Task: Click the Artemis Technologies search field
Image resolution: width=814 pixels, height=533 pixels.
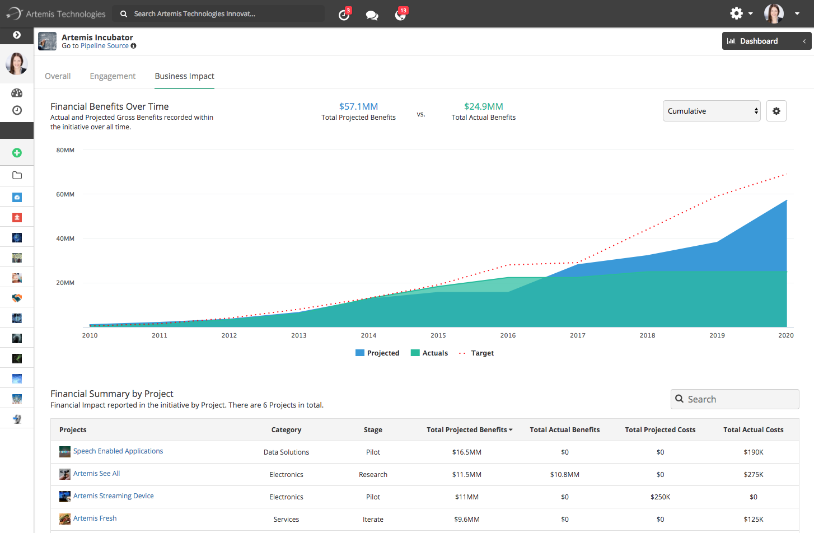Action: tap(218, 13)
